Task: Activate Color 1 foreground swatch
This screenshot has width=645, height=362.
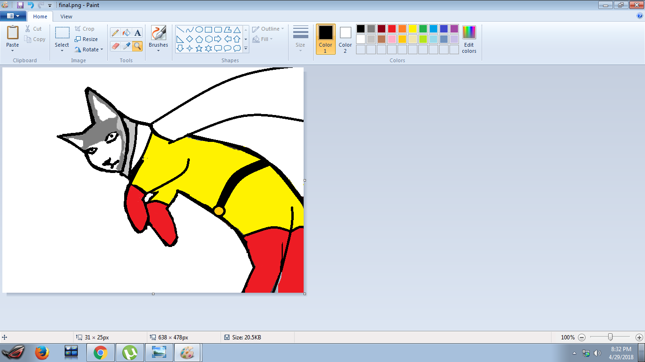Action: (325, 39)
